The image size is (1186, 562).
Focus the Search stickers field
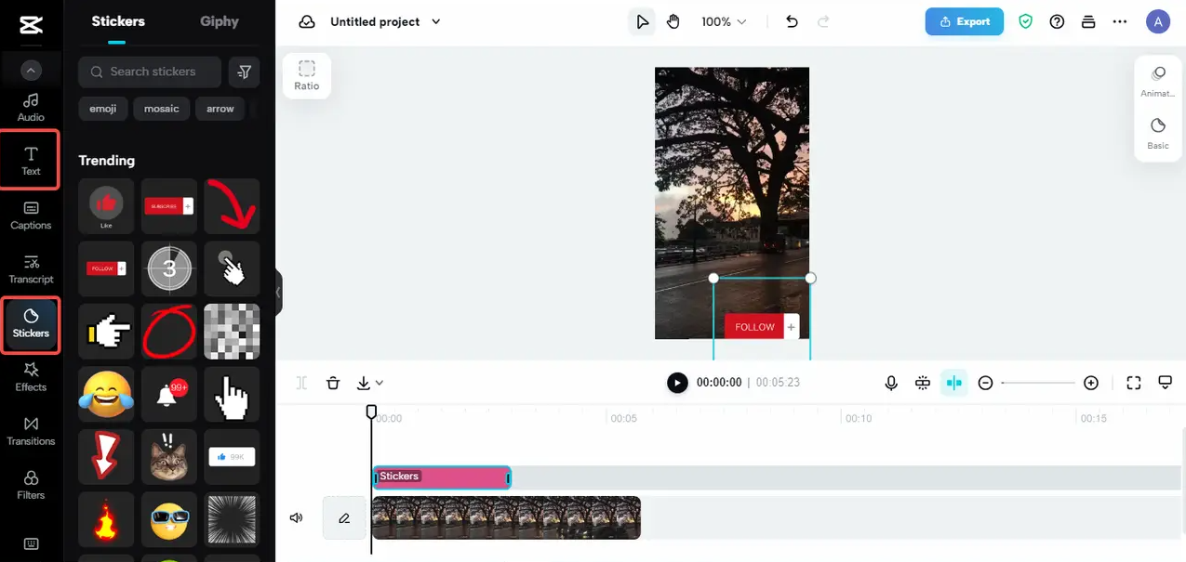click(150, 72)
